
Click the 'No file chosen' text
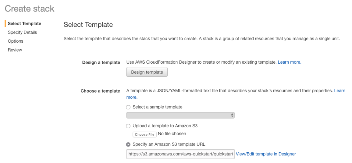coord(172,134)
